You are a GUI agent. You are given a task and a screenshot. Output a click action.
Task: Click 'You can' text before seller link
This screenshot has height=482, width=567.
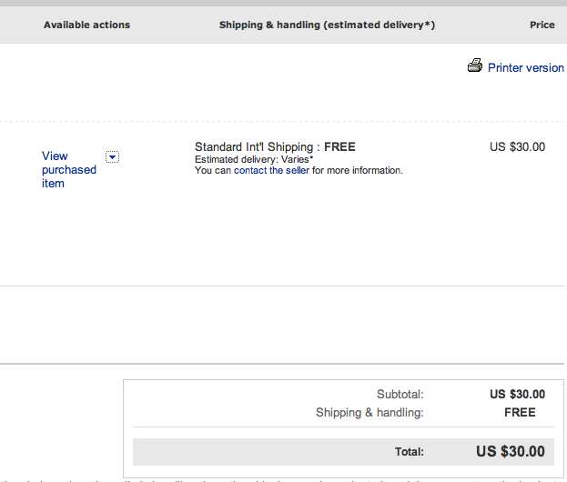(213, 170)
